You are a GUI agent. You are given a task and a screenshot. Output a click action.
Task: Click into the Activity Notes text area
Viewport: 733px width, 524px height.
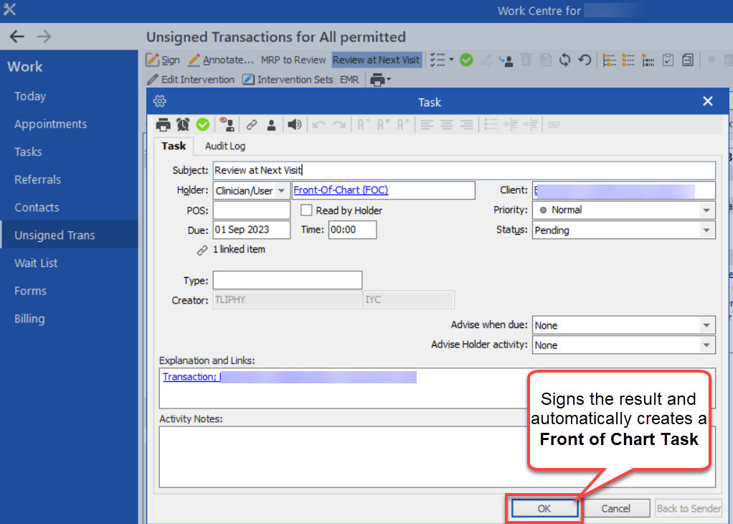tap(436, 457)
